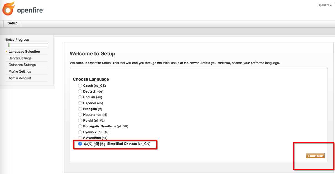Pick Slovenčina radio option
Image resolution: width=335 pixels, height=174 pixels.
point(80,138)
